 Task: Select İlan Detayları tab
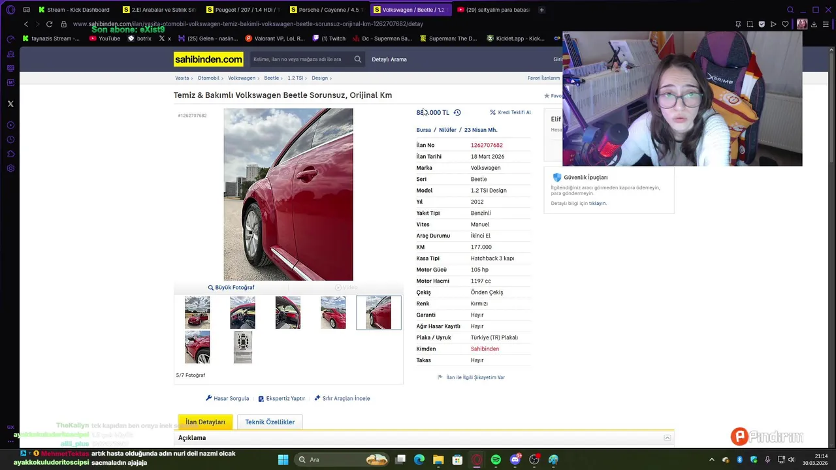coord(205,422)
